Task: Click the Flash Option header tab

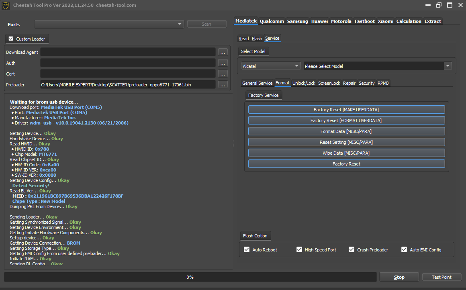Action: point(255,236)
